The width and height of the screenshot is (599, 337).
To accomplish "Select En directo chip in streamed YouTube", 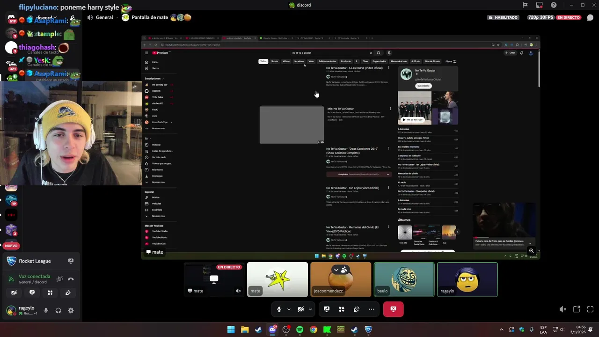I will 346,61.
